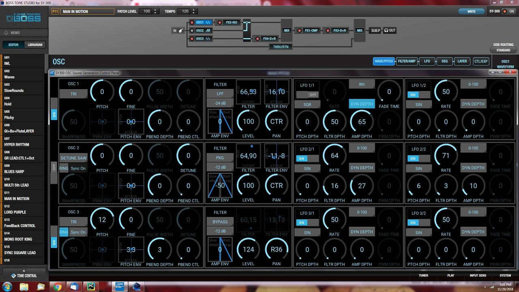
Task: Select SEQ tab
Action: (x=444, y=61)
